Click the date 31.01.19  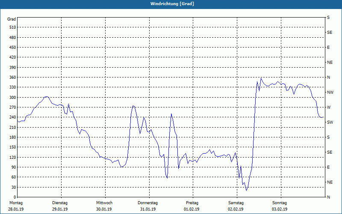(148, 209)
